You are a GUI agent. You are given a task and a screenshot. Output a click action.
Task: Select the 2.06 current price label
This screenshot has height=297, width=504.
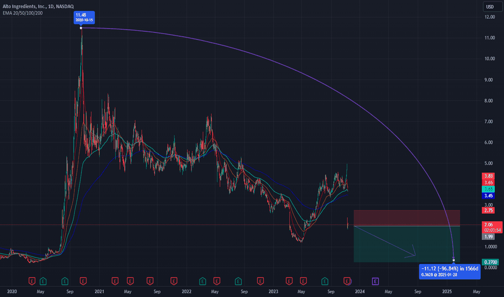point(492,227)
